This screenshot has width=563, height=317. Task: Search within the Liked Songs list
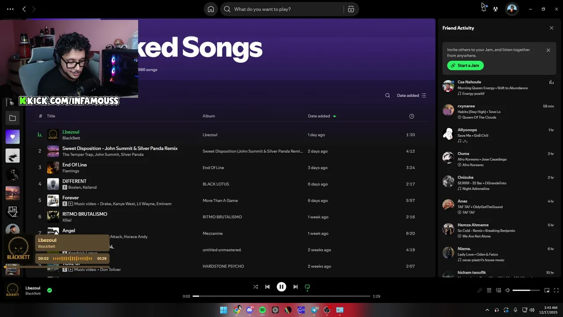tap(388, 96)
